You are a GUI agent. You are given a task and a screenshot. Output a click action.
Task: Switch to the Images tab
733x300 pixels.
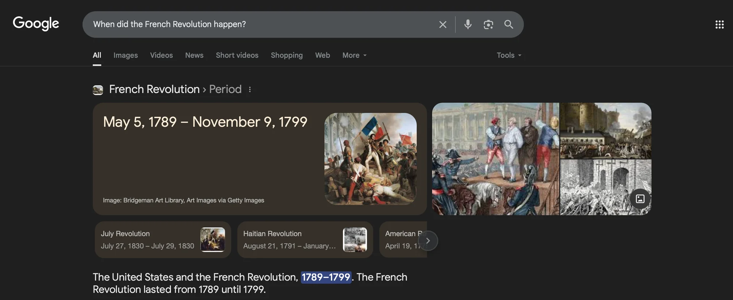click(x=126, y=55)
